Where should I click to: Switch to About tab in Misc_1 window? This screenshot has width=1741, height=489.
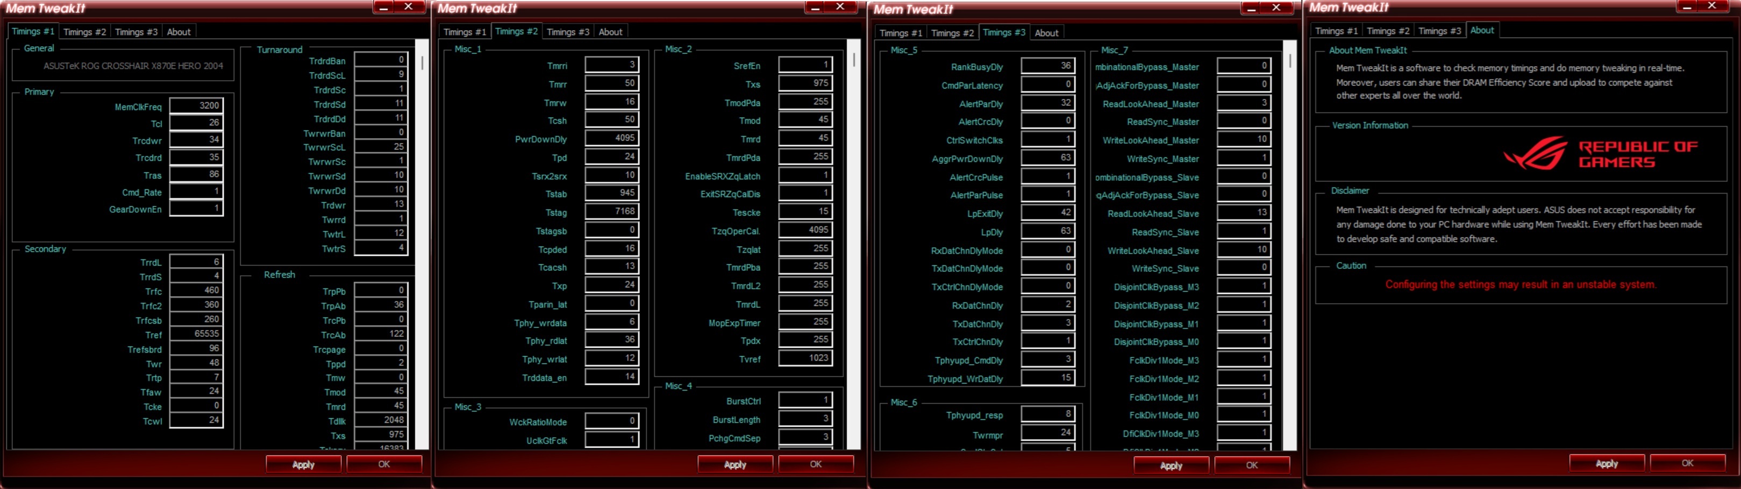(x=610, y=32)
